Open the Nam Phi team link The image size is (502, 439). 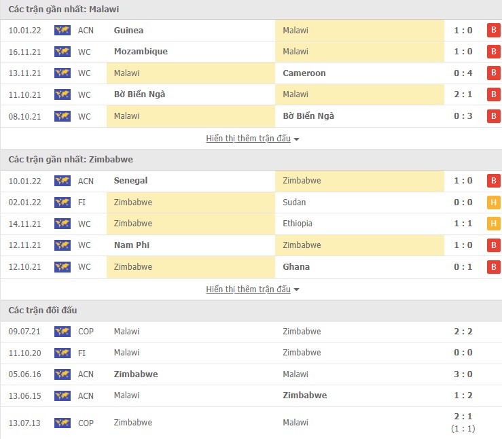[x=132, y=245]
